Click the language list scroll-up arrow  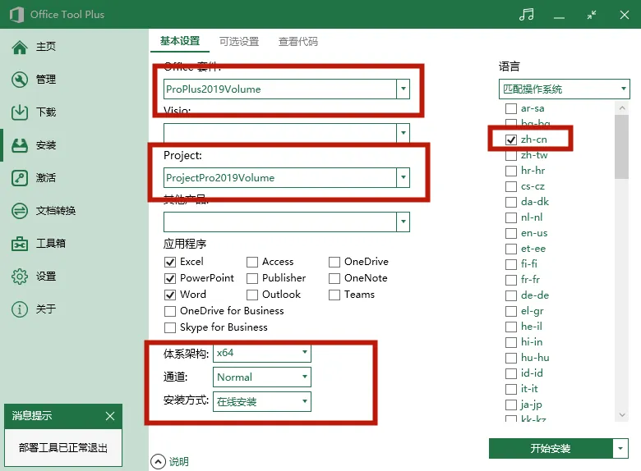(x=622, y=108)
